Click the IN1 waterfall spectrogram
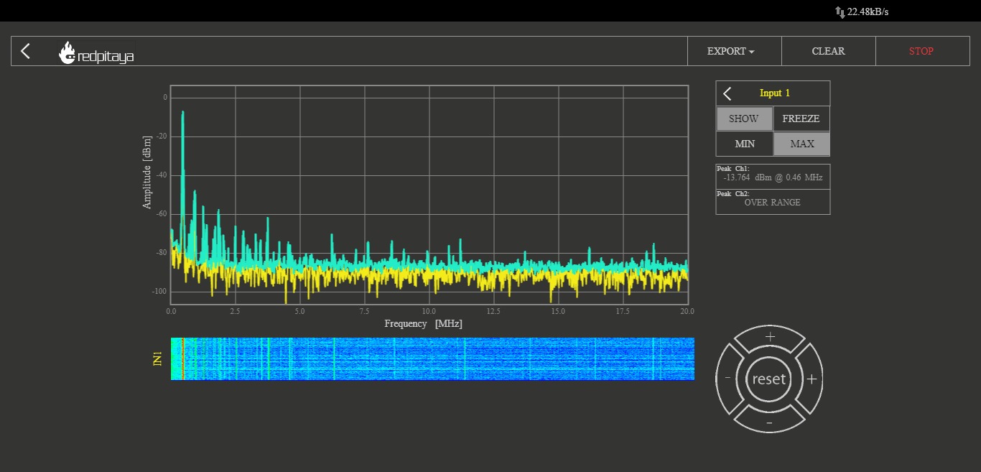The image size is (981, 472). (432, 358)
